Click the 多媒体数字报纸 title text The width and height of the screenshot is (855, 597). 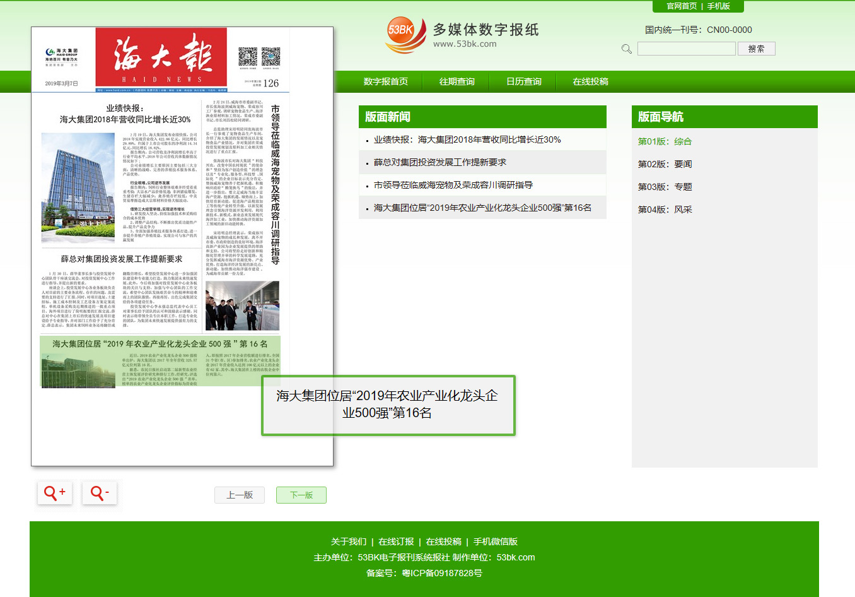pyautogui.click(x=486, y=29)
